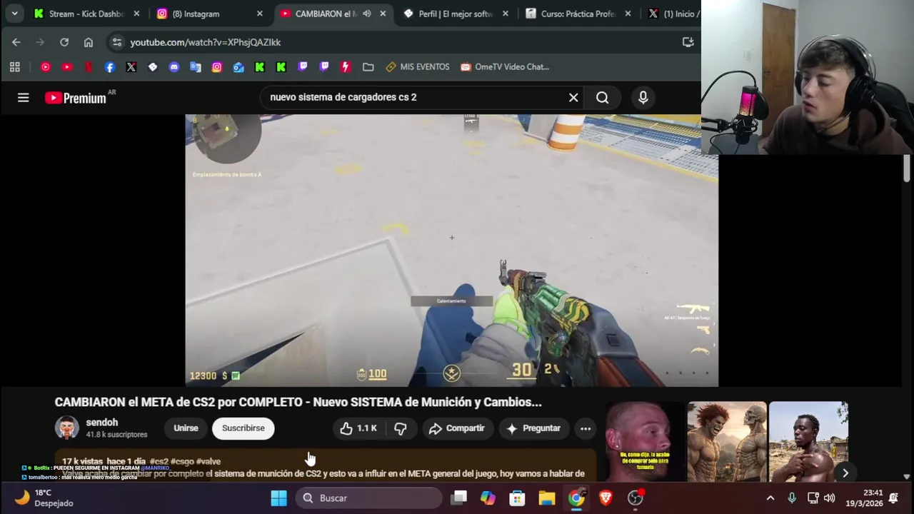The image size is (914, 514).
Task: Open the bookmarks folder icon
Action: tap(368, 67)
